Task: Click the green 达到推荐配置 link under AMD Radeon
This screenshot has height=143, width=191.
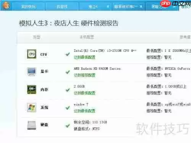Action: point(84,75)
